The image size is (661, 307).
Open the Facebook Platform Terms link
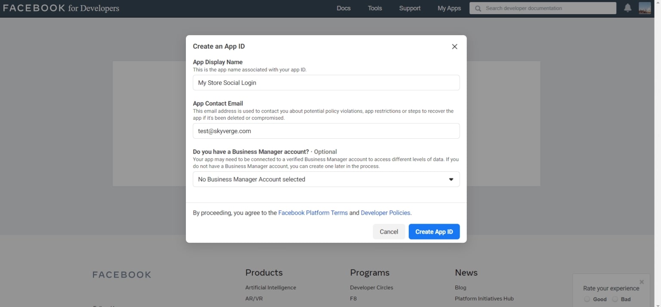pyautogui.click(x=313, y=213)
